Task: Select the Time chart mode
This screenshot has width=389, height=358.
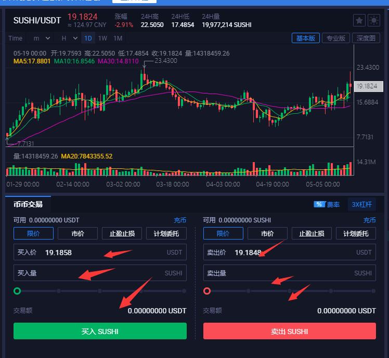Action: [16, 38]
